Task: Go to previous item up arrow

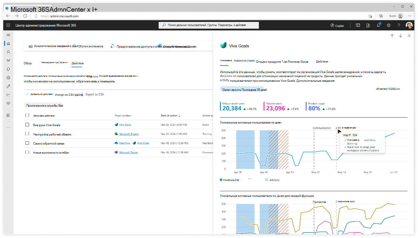Action: click(x=392, y=36)
